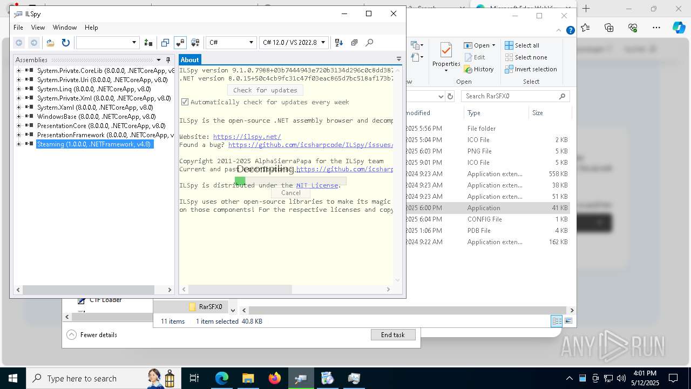Open the Explorer ribbon Open dropdown arrow

(493, 45)
